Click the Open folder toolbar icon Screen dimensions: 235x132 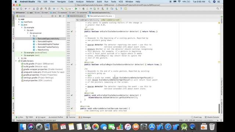(14, 9)
